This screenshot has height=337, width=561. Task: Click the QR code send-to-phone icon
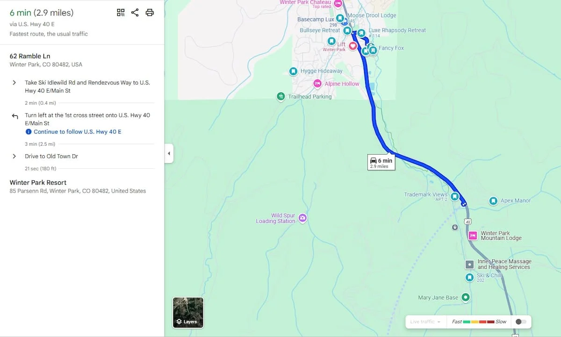pos(121,13)
